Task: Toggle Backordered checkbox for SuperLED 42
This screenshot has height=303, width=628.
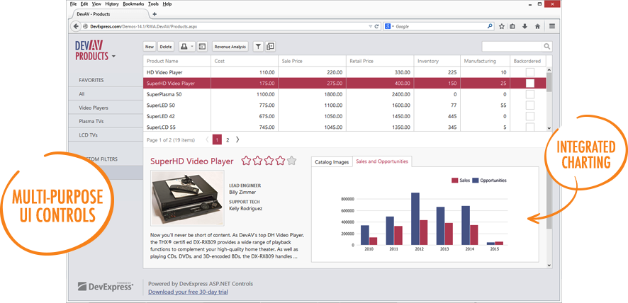Action: click(529, 116)
